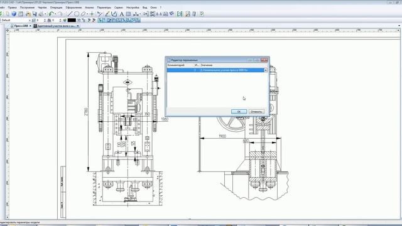Viewport: 402px width, 226px height.
Task: Create a new document with the blank page icon
Action: click(8, 14)
